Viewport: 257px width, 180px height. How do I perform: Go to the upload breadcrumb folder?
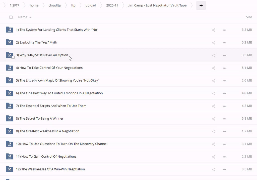pos(91,5)
